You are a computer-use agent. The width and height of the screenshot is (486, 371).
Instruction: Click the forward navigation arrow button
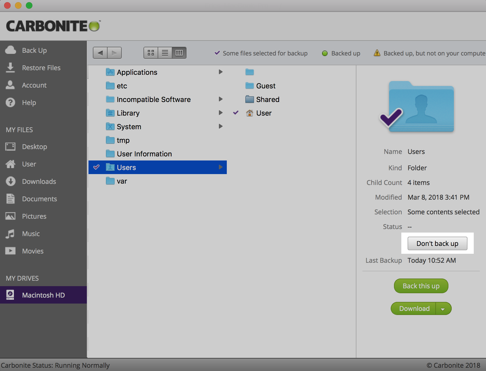point(114,53)
